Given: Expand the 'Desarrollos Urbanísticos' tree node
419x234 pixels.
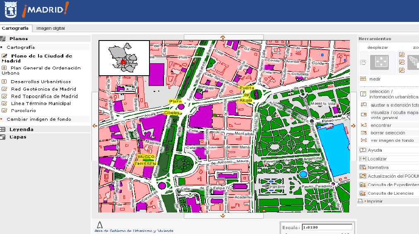Looking at the screenshot, I should tap(5, 81).
